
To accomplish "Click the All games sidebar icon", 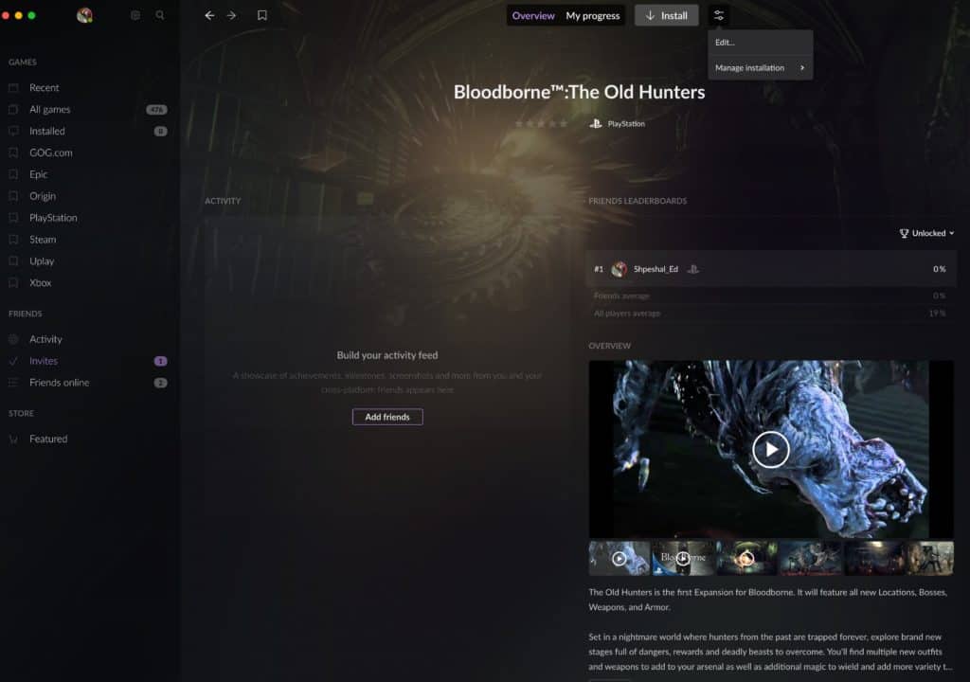I will coord(13,110).
